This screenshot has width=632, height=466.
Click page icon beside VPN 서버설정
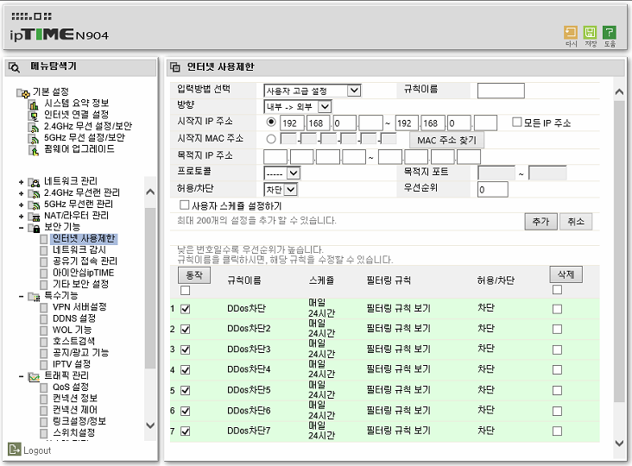(x=44, y=307)
